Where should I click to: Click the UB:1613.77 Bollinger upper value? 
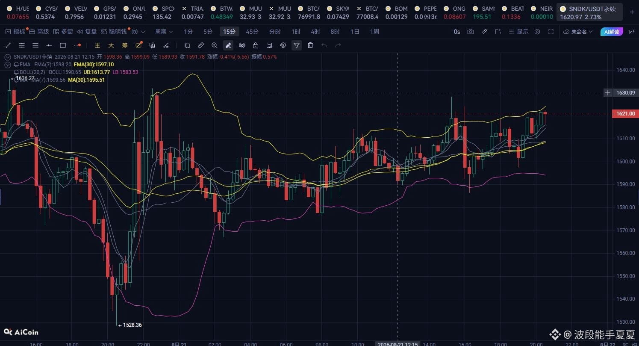[x=97, y=72]
